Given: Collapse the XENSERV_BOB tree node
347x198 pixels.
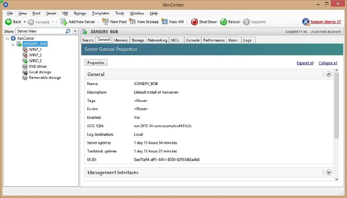Looking at the screenshot, I should pos(13,44).
